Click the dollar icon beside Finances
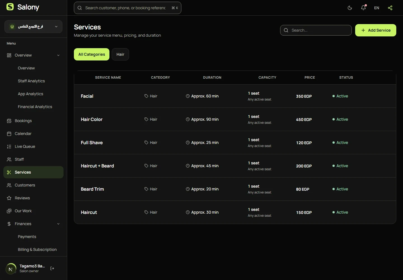403x280 pixels. (x=9, y=224)
